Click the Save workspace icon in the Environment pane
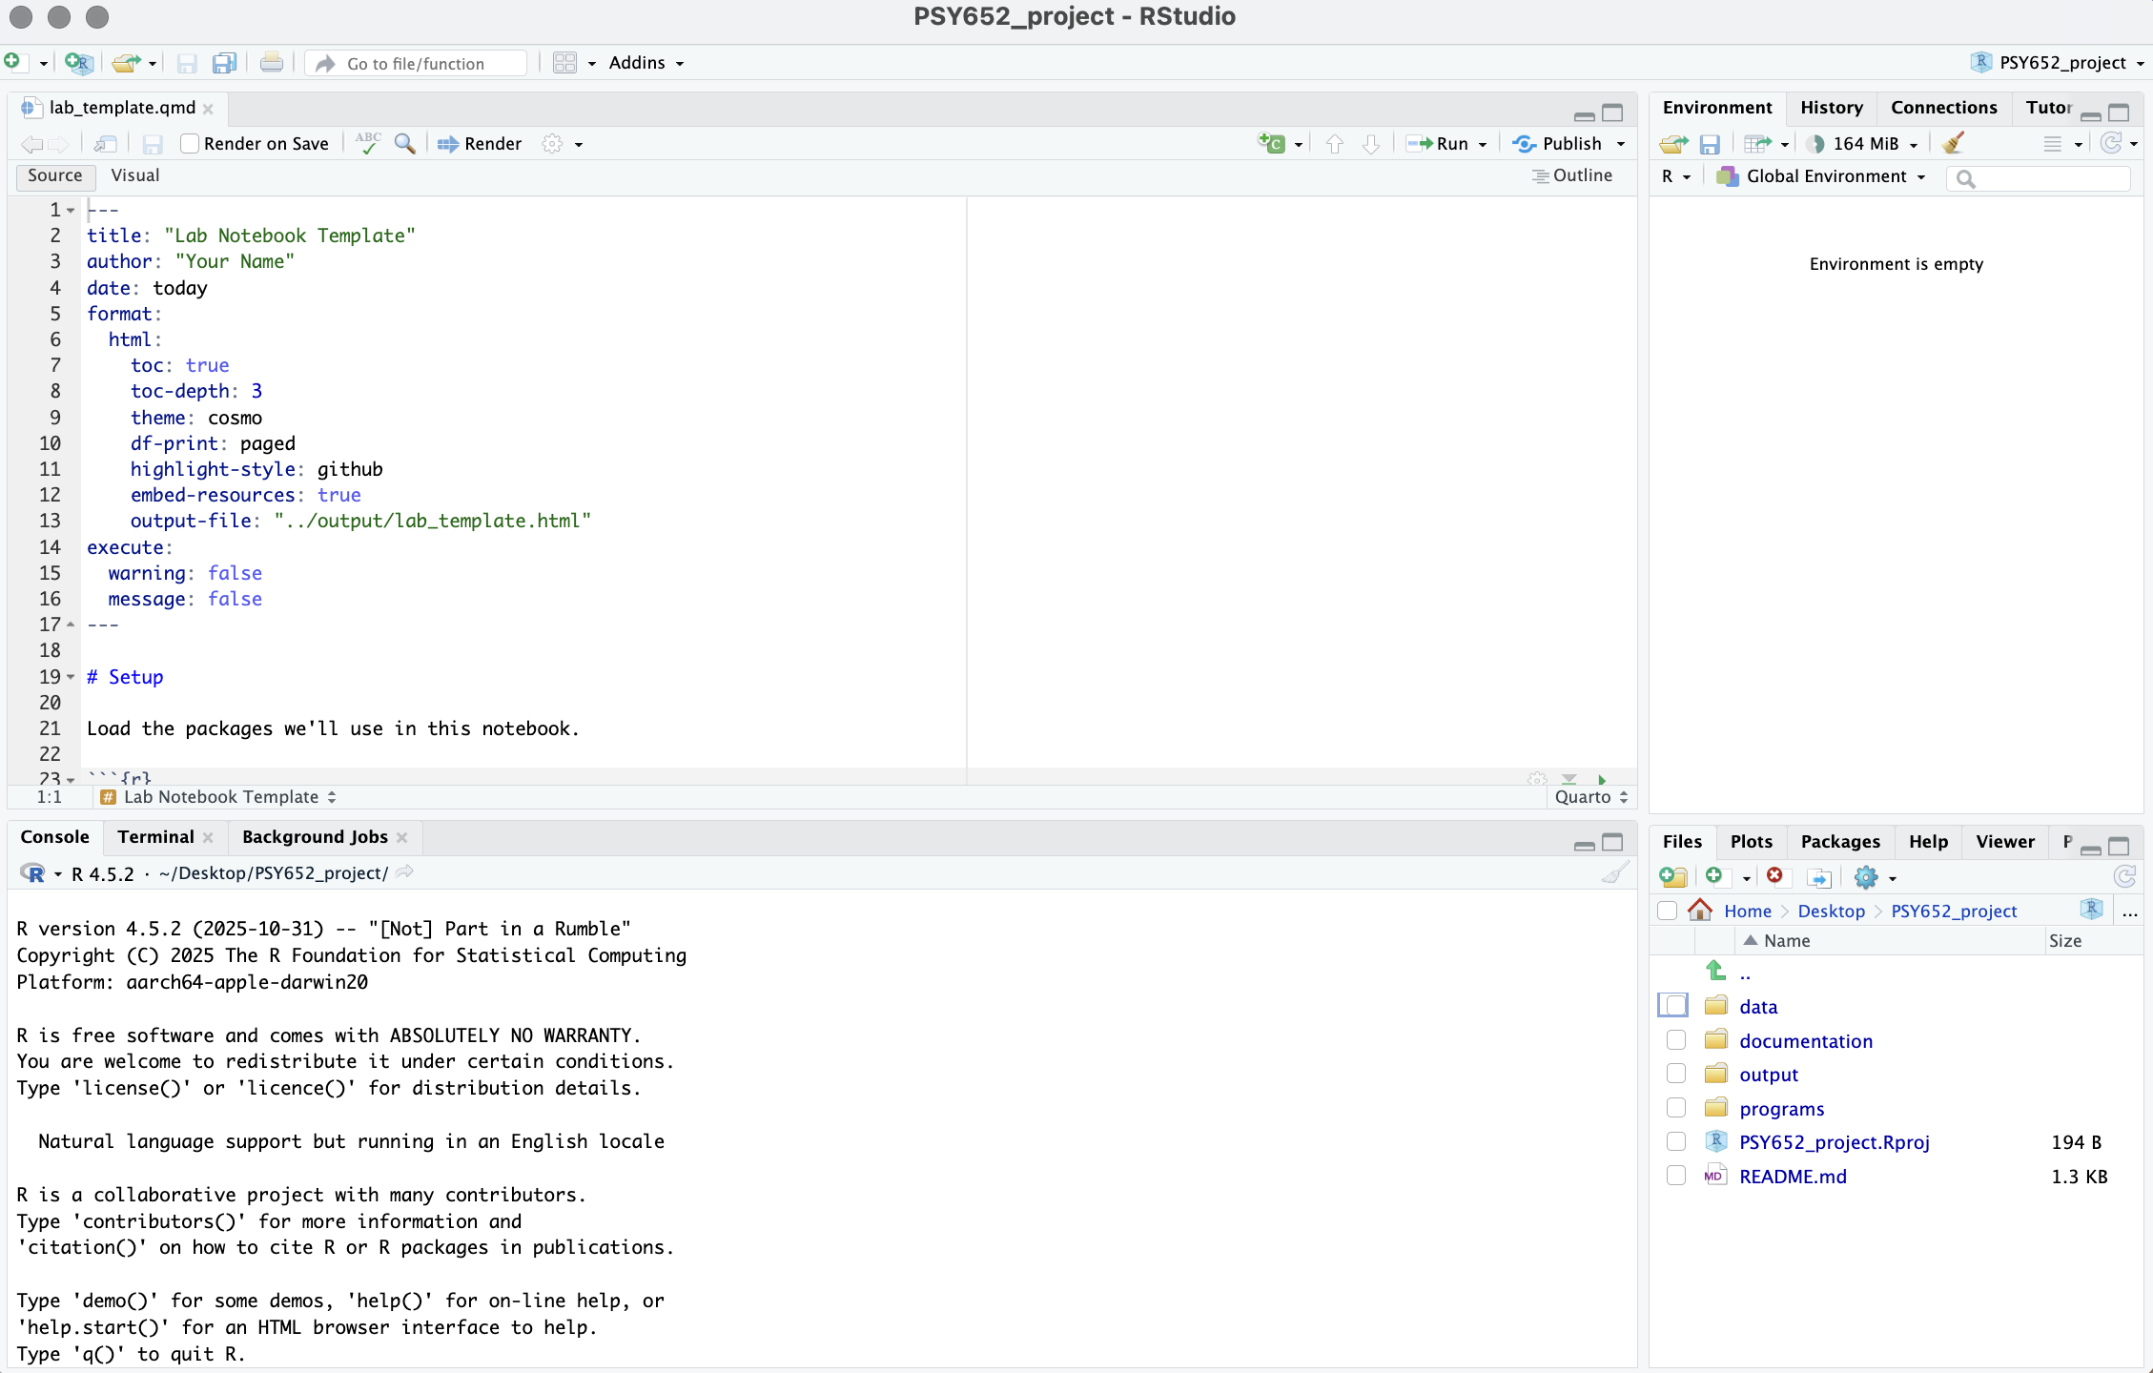The image size is (2153, 1373). point(1710,144)
